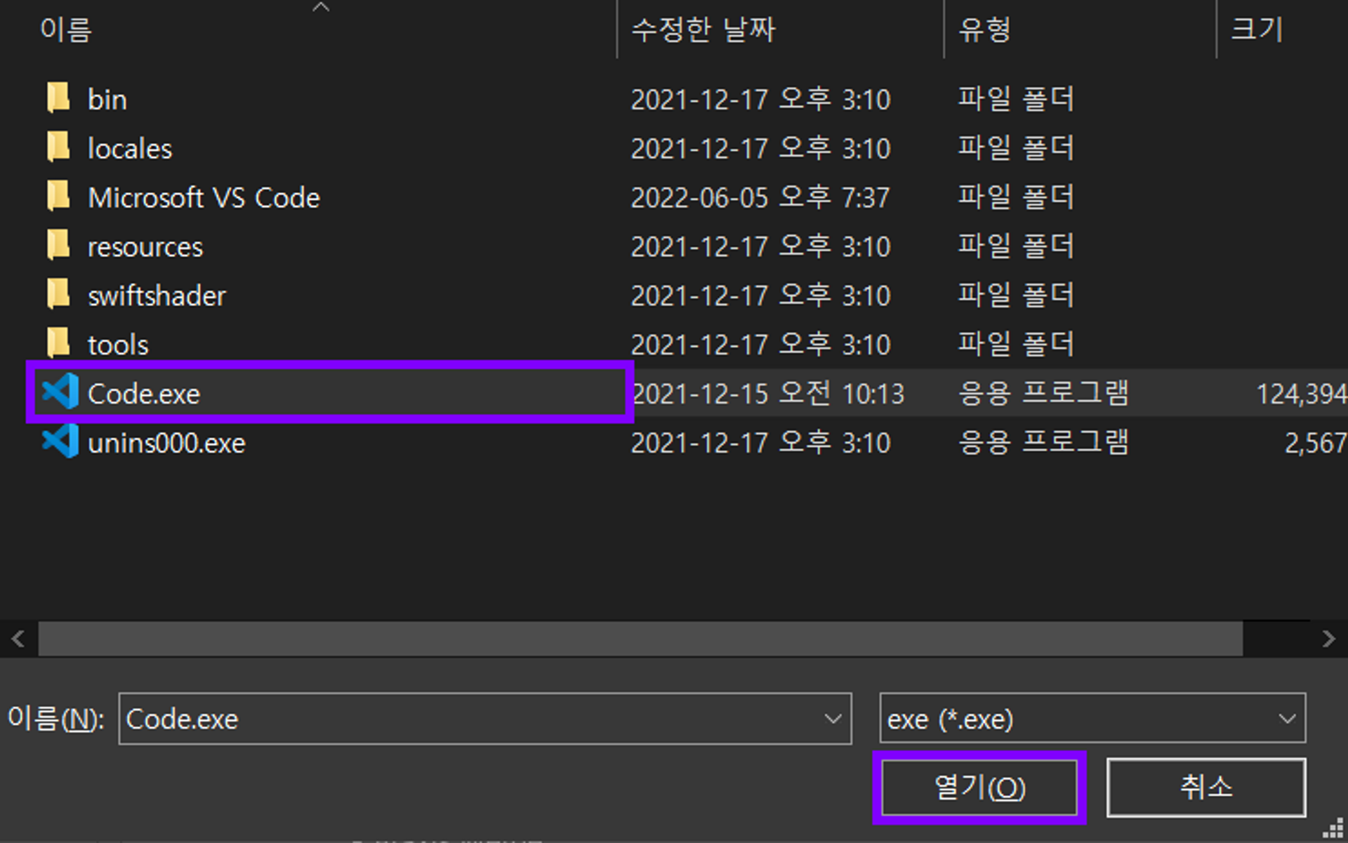1348x843 pixels.
Task: Click the 2021-12-15 오전 10:13 date cell
Action: point(768,394)
